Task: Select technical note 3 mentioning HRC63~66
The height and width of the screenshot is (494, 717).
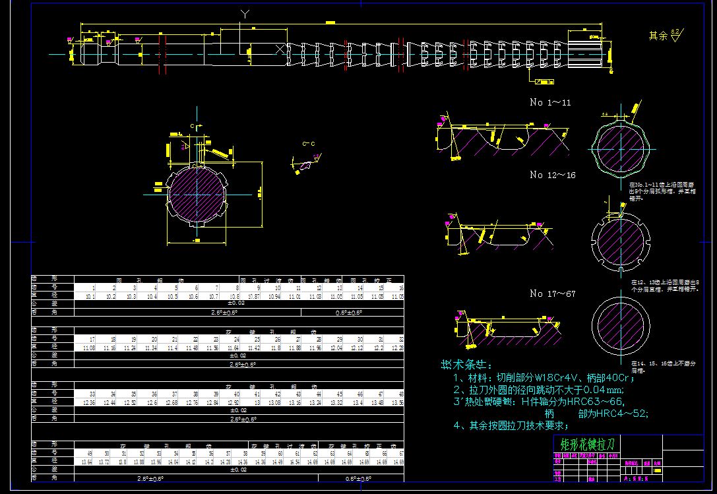Action: 539,402
